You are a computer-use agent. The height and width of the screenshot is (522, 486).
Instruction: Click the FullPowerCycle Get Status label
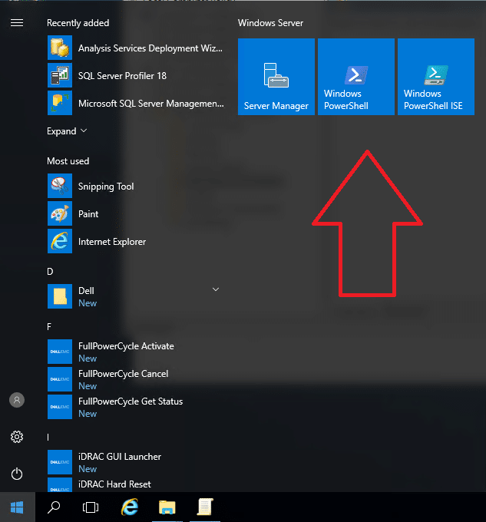(131, 401)
